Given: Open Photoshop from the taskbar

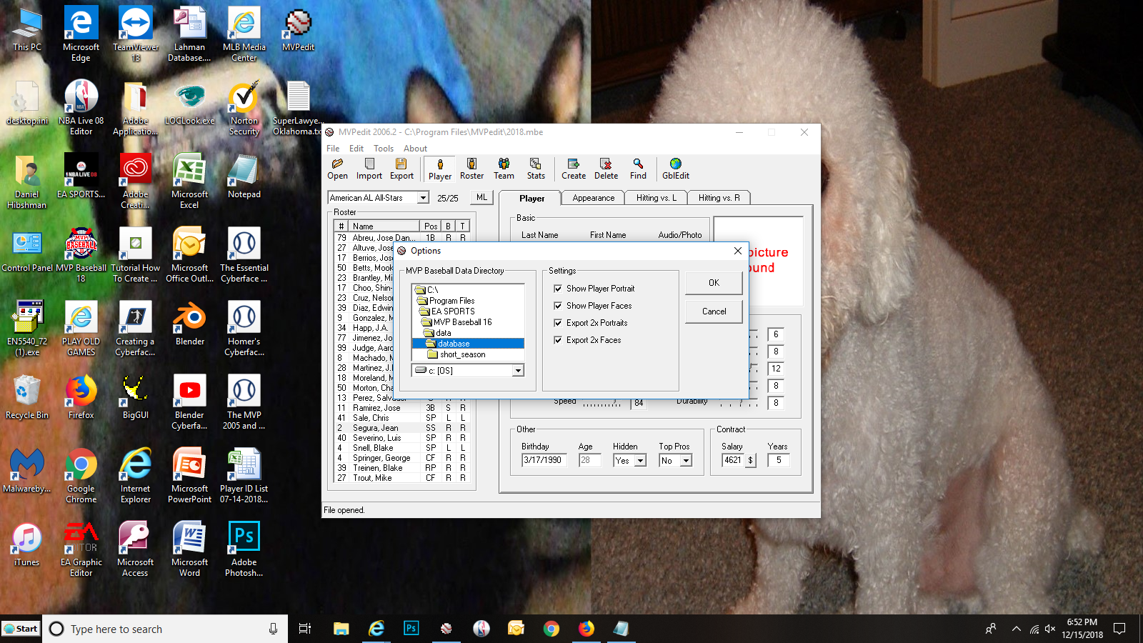Looking at the screenshot, I should click(411, 629).
